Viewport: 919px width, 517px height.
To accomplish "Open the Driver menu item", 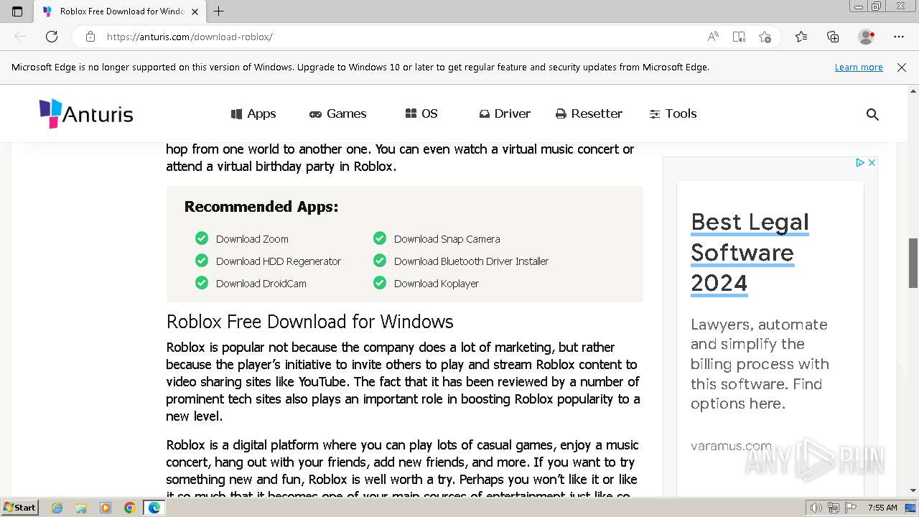I will coord(505,113).
